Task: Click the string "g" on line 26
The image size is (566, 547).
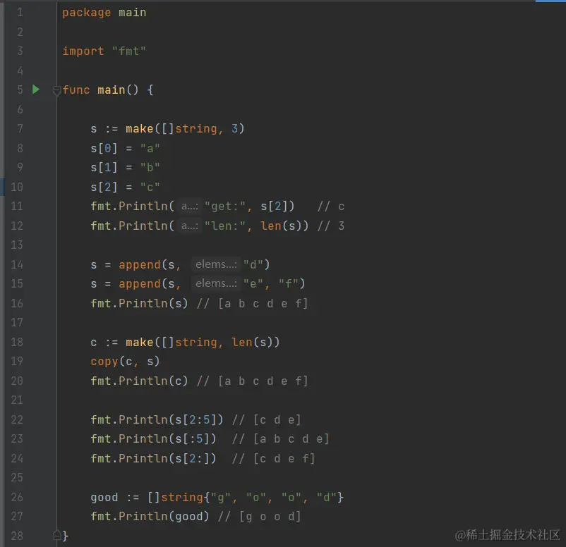Action: pyautogui.click(x=221, y=498)
